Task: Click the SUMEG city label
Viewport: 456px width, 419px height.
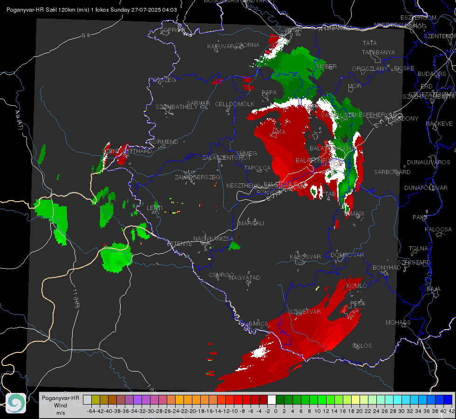Action: pyautogui.click(x=246, y=153)
